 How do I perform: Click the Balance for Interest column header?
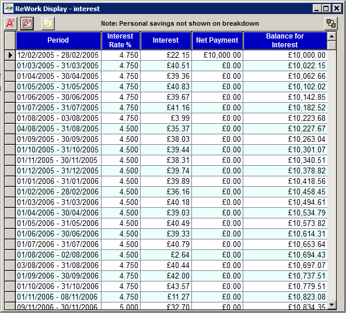(285, 40)
